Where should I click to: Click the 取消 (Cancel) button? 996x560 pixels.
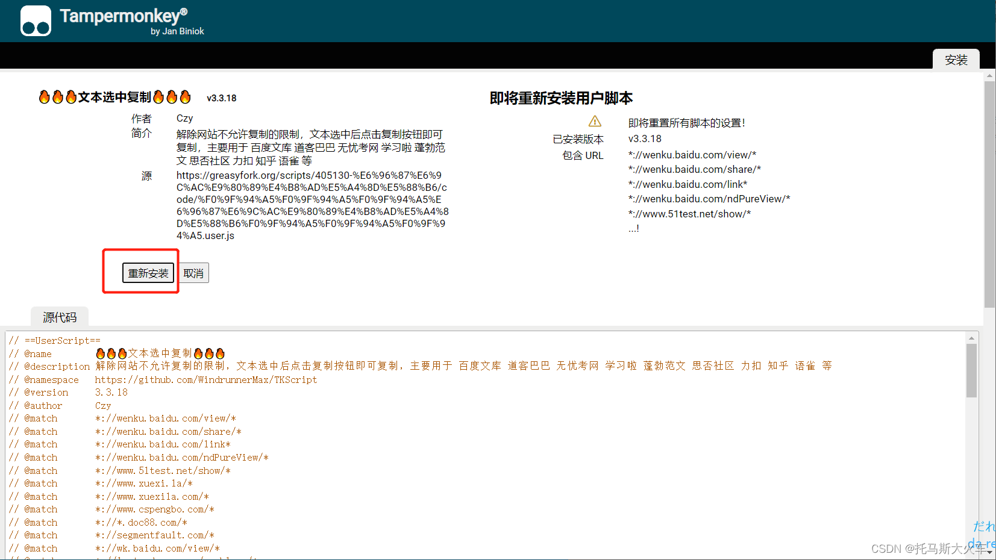point(193,273)
